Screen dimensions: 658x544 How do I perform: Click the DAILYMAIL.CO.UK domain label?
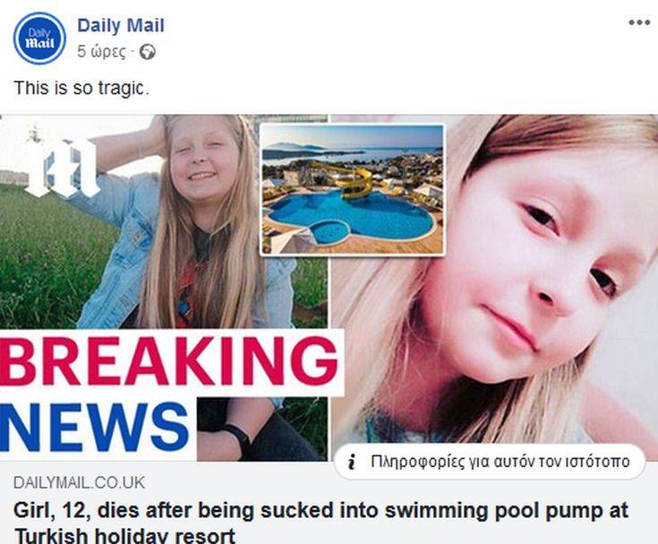(80, 483)
